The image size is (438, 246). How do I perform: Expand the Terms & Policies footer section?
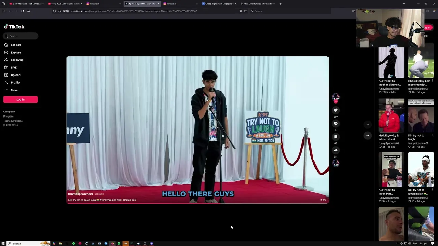pyautogui.click(x=13, y=121)
